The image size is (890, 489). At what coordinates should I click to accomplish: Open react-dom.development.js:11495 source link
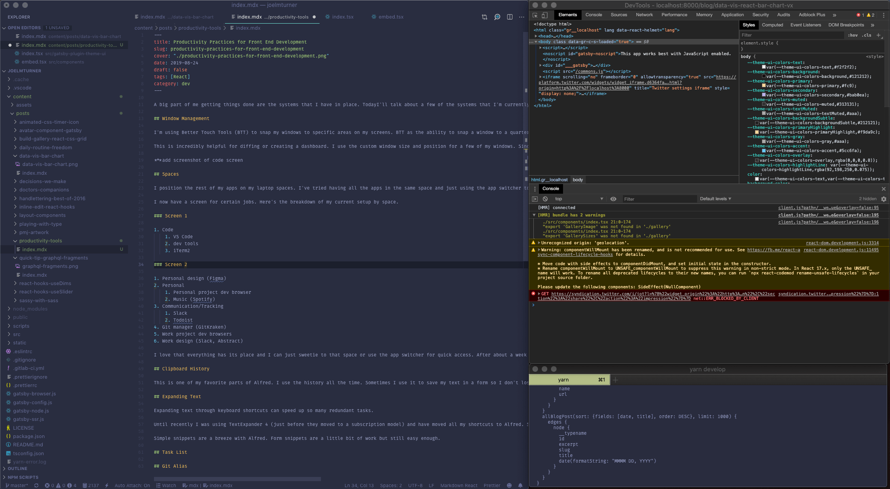pyautogui.click(x=841, y=250)
